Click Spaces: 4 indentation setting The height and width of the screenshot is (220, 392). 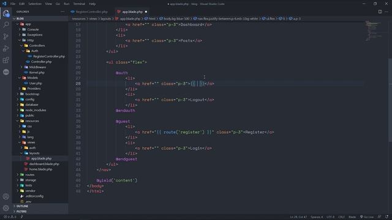(317, 217)
